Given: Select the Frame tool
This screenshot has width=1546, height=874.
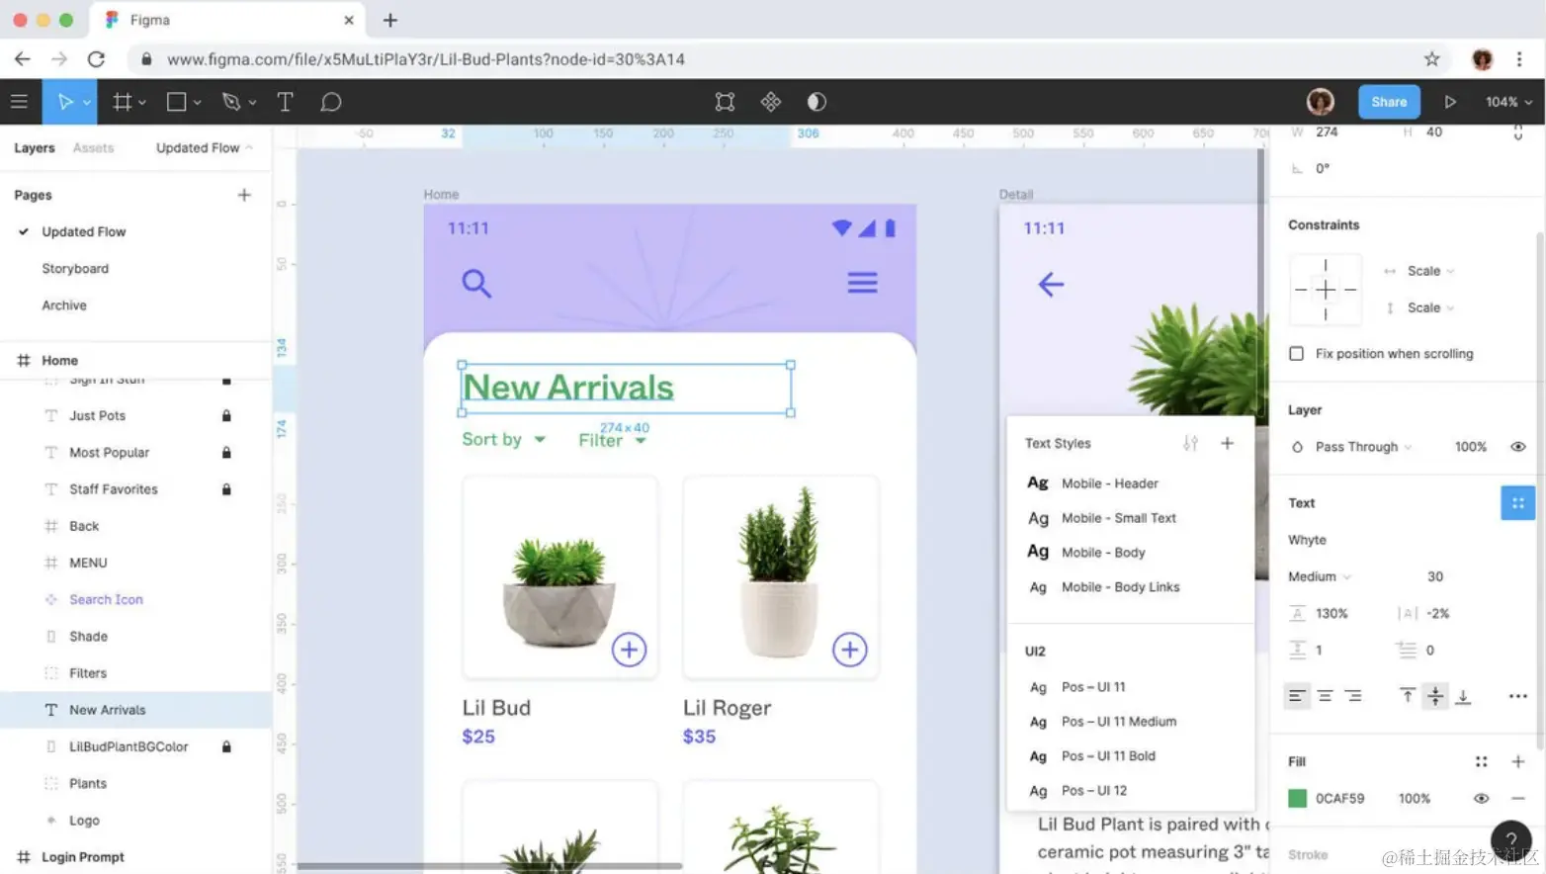Looking at the screenshot, I should pos(123,102).
